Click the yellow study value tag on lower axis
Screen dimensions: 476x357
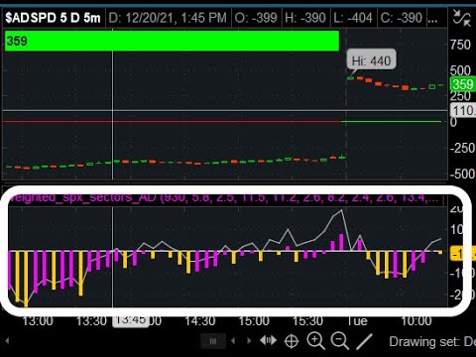[x=463, y=254]
